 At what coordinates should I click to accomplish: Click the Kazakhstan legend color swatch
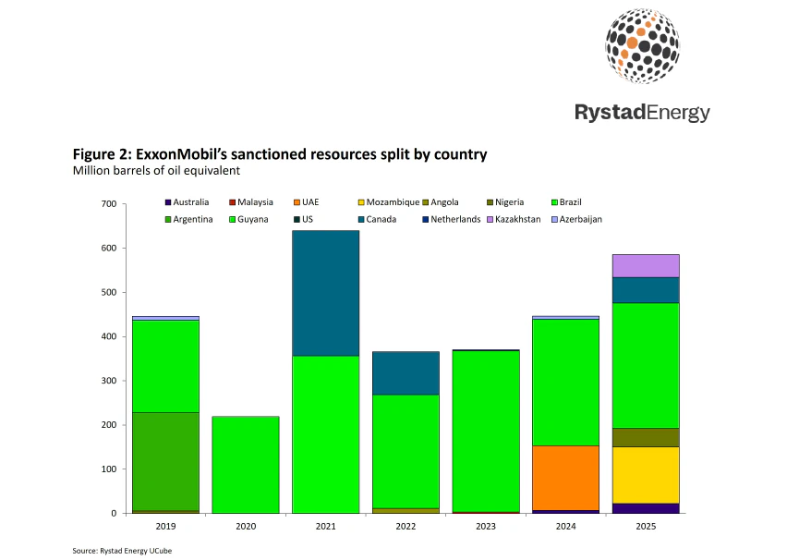(x=490, y=220)
